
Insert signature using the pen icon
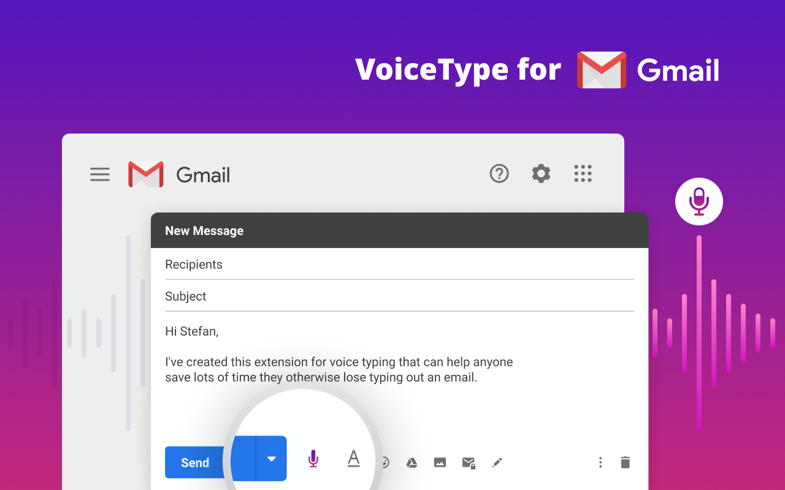pos(497,462)
